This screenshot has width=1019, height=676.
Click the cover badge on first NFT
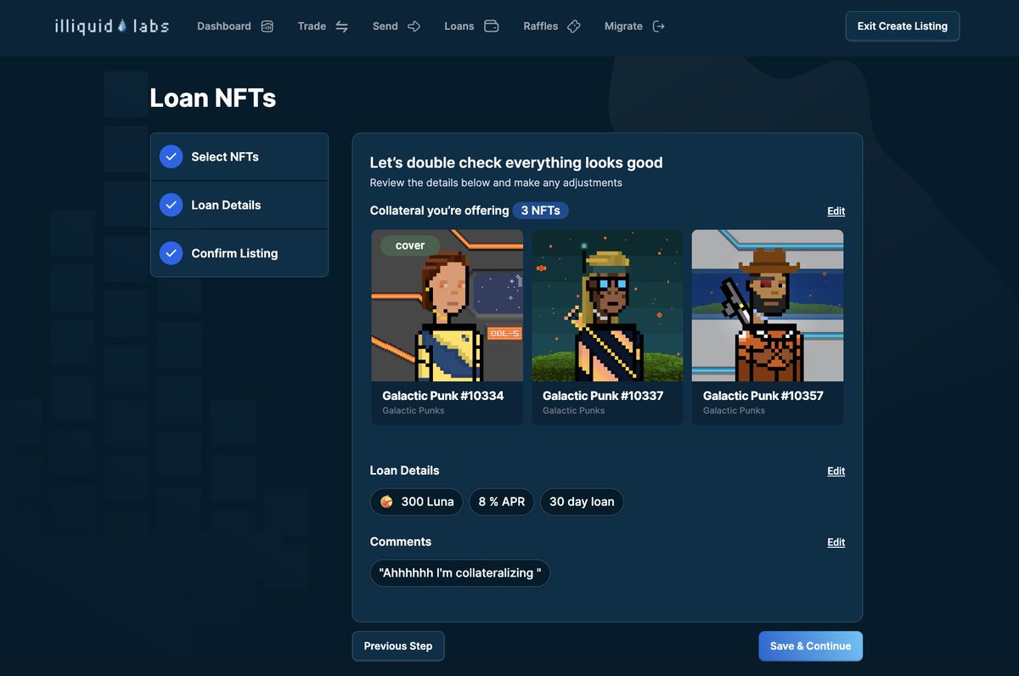coord(410,245)
